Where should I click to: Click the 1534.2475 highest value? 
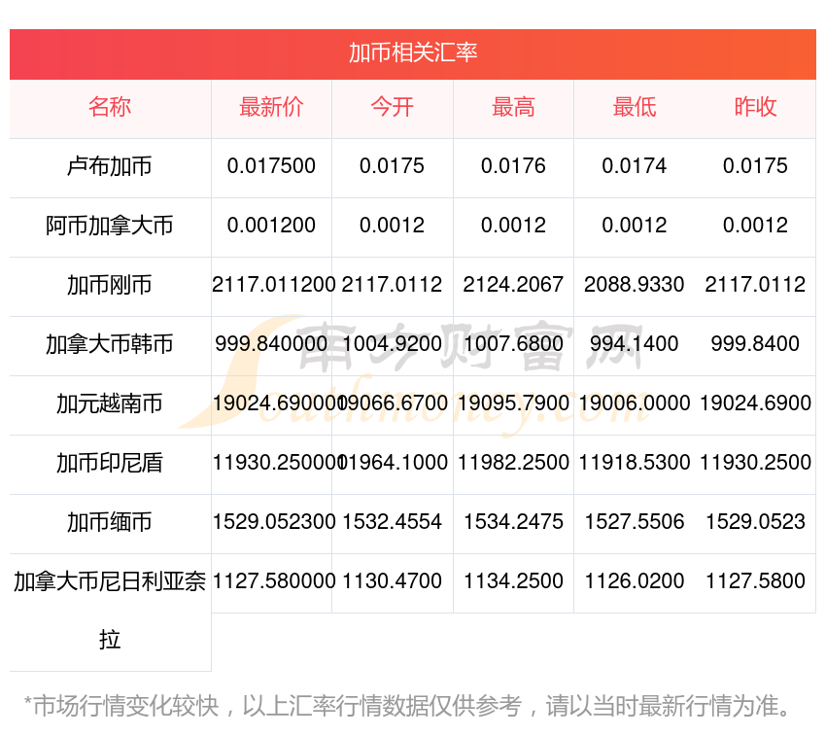[x=513, y=522]
